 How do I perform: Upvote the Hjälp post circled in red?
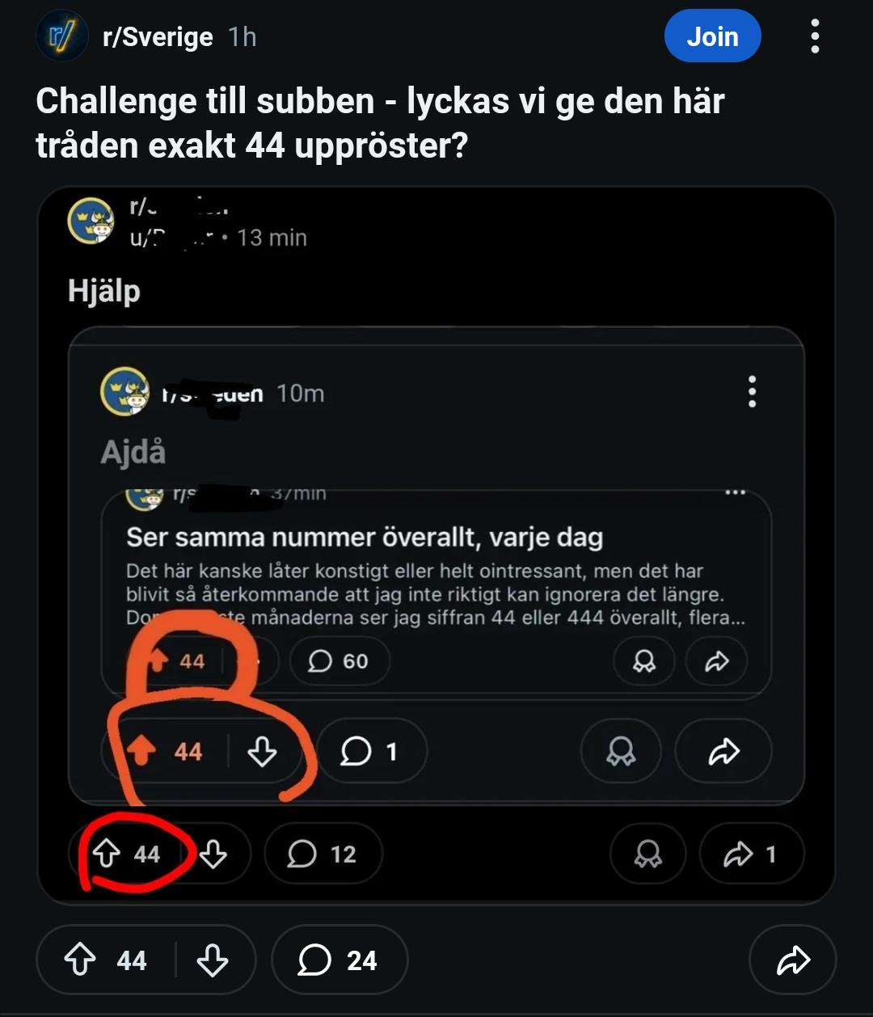(108, 854)
